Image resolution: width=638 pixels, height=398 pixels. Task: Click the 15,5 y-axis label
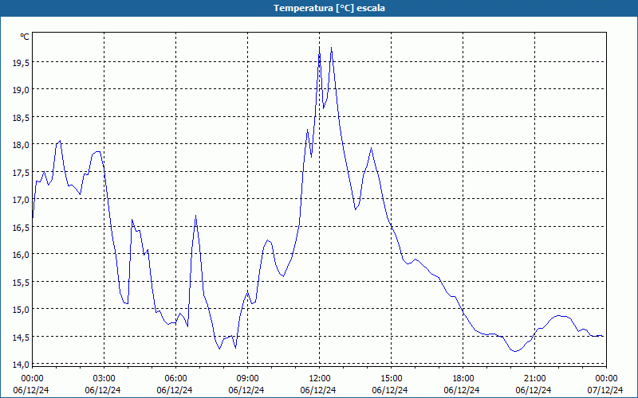pos(21,282)
